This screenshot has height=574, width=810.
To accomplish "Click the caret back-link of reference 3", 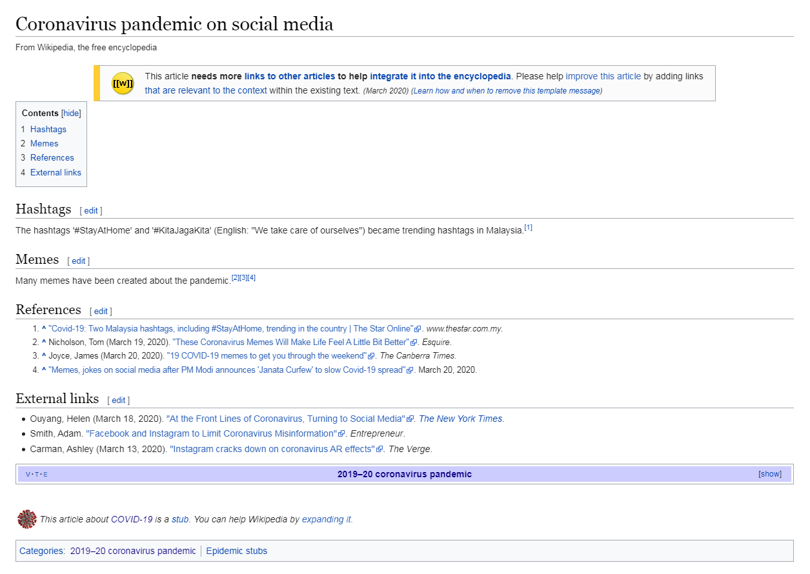I will (x=44, y=356).
